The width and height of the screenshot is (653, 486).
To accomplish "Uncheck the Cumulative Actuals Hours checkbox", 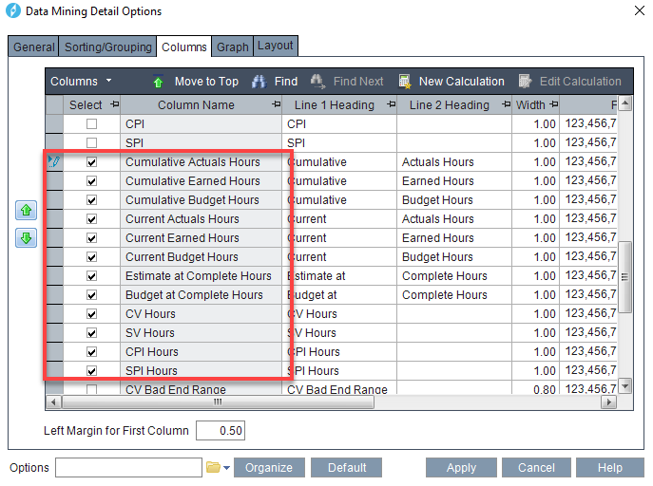I will pos(92,162).
